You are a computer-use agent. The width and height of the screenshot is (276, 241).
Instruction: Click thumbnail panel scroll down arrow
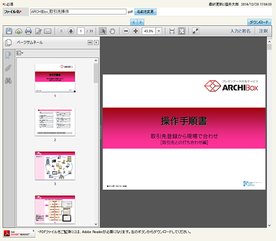coord(96,224)
